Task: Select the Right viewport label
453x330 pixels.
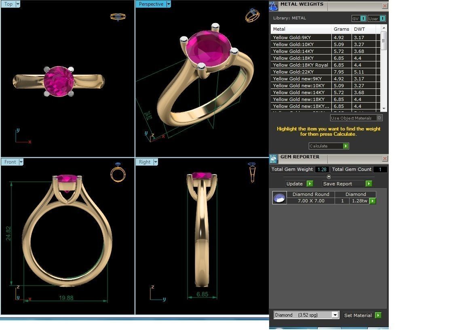Action: coord(144,162)
